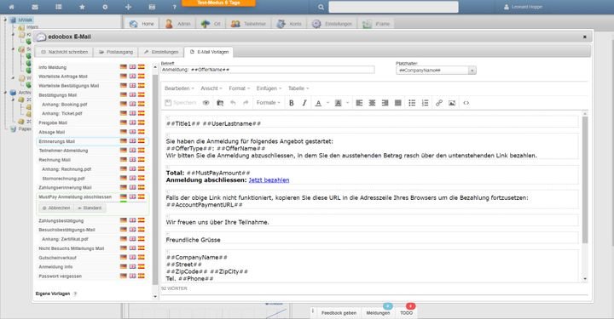614x319 pixels.
Task: Open the Teilnehmer tab in main window
Action: [x=248, y=24]
